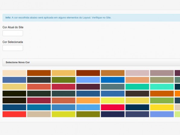Pick the periwinkle blue swatch in bottom row
This screenshot has height=135, width=180.
[162, 114]
